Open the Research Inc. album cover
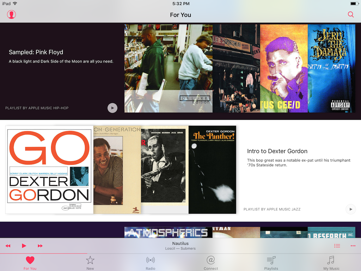This screenshot has height=271, width=361. tap(331, 232)
